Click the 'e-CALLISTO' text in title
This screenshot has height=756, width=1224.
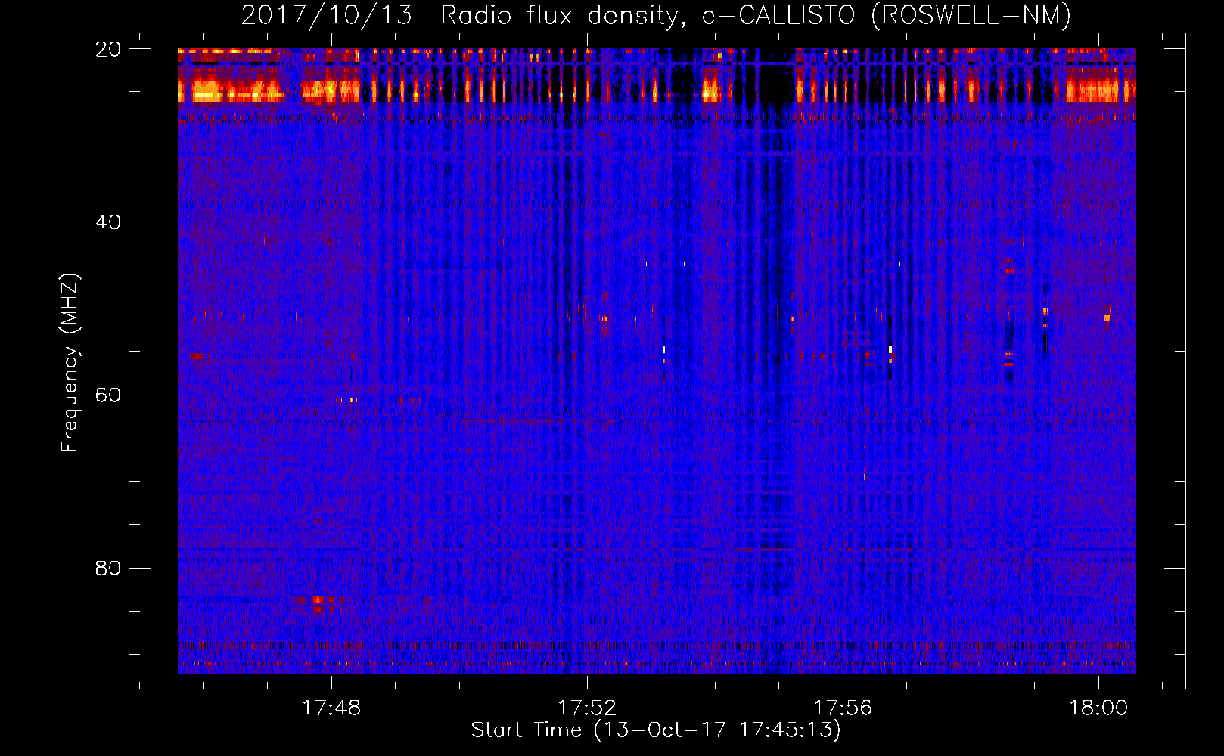[778, 16]
